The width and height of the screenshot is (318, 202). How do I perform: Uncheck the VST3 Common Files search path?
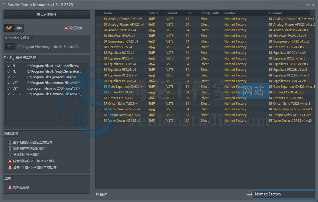coord(9,94)
